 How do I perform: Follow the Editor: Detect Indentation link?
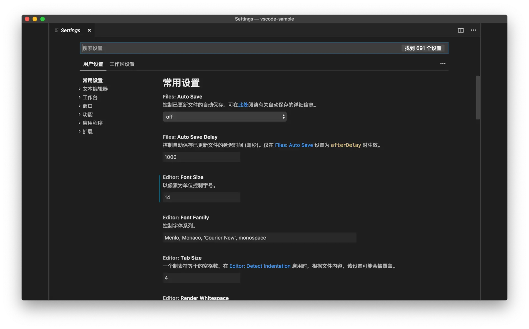click(260, 266)
